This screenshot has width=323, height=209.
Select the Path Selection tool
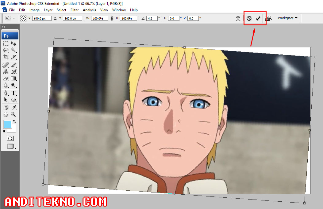pyautogui.click(x=6, y=100)
